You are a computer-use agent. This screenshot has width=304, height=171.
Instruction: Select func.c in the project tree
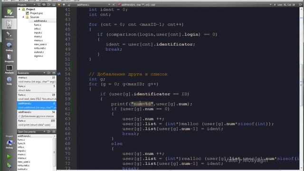(38, 25)
